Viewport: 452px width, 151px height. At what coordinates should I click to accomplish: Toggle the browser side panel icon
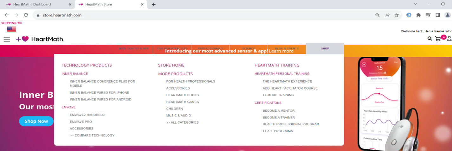coord(438,15)
